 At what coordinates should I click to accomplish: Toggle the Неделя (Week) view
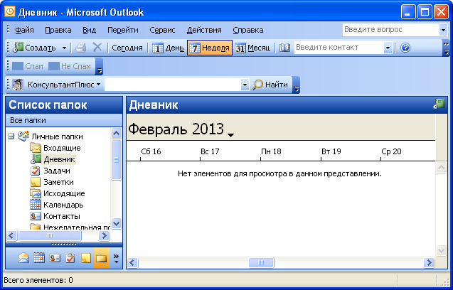pos(210,48)
